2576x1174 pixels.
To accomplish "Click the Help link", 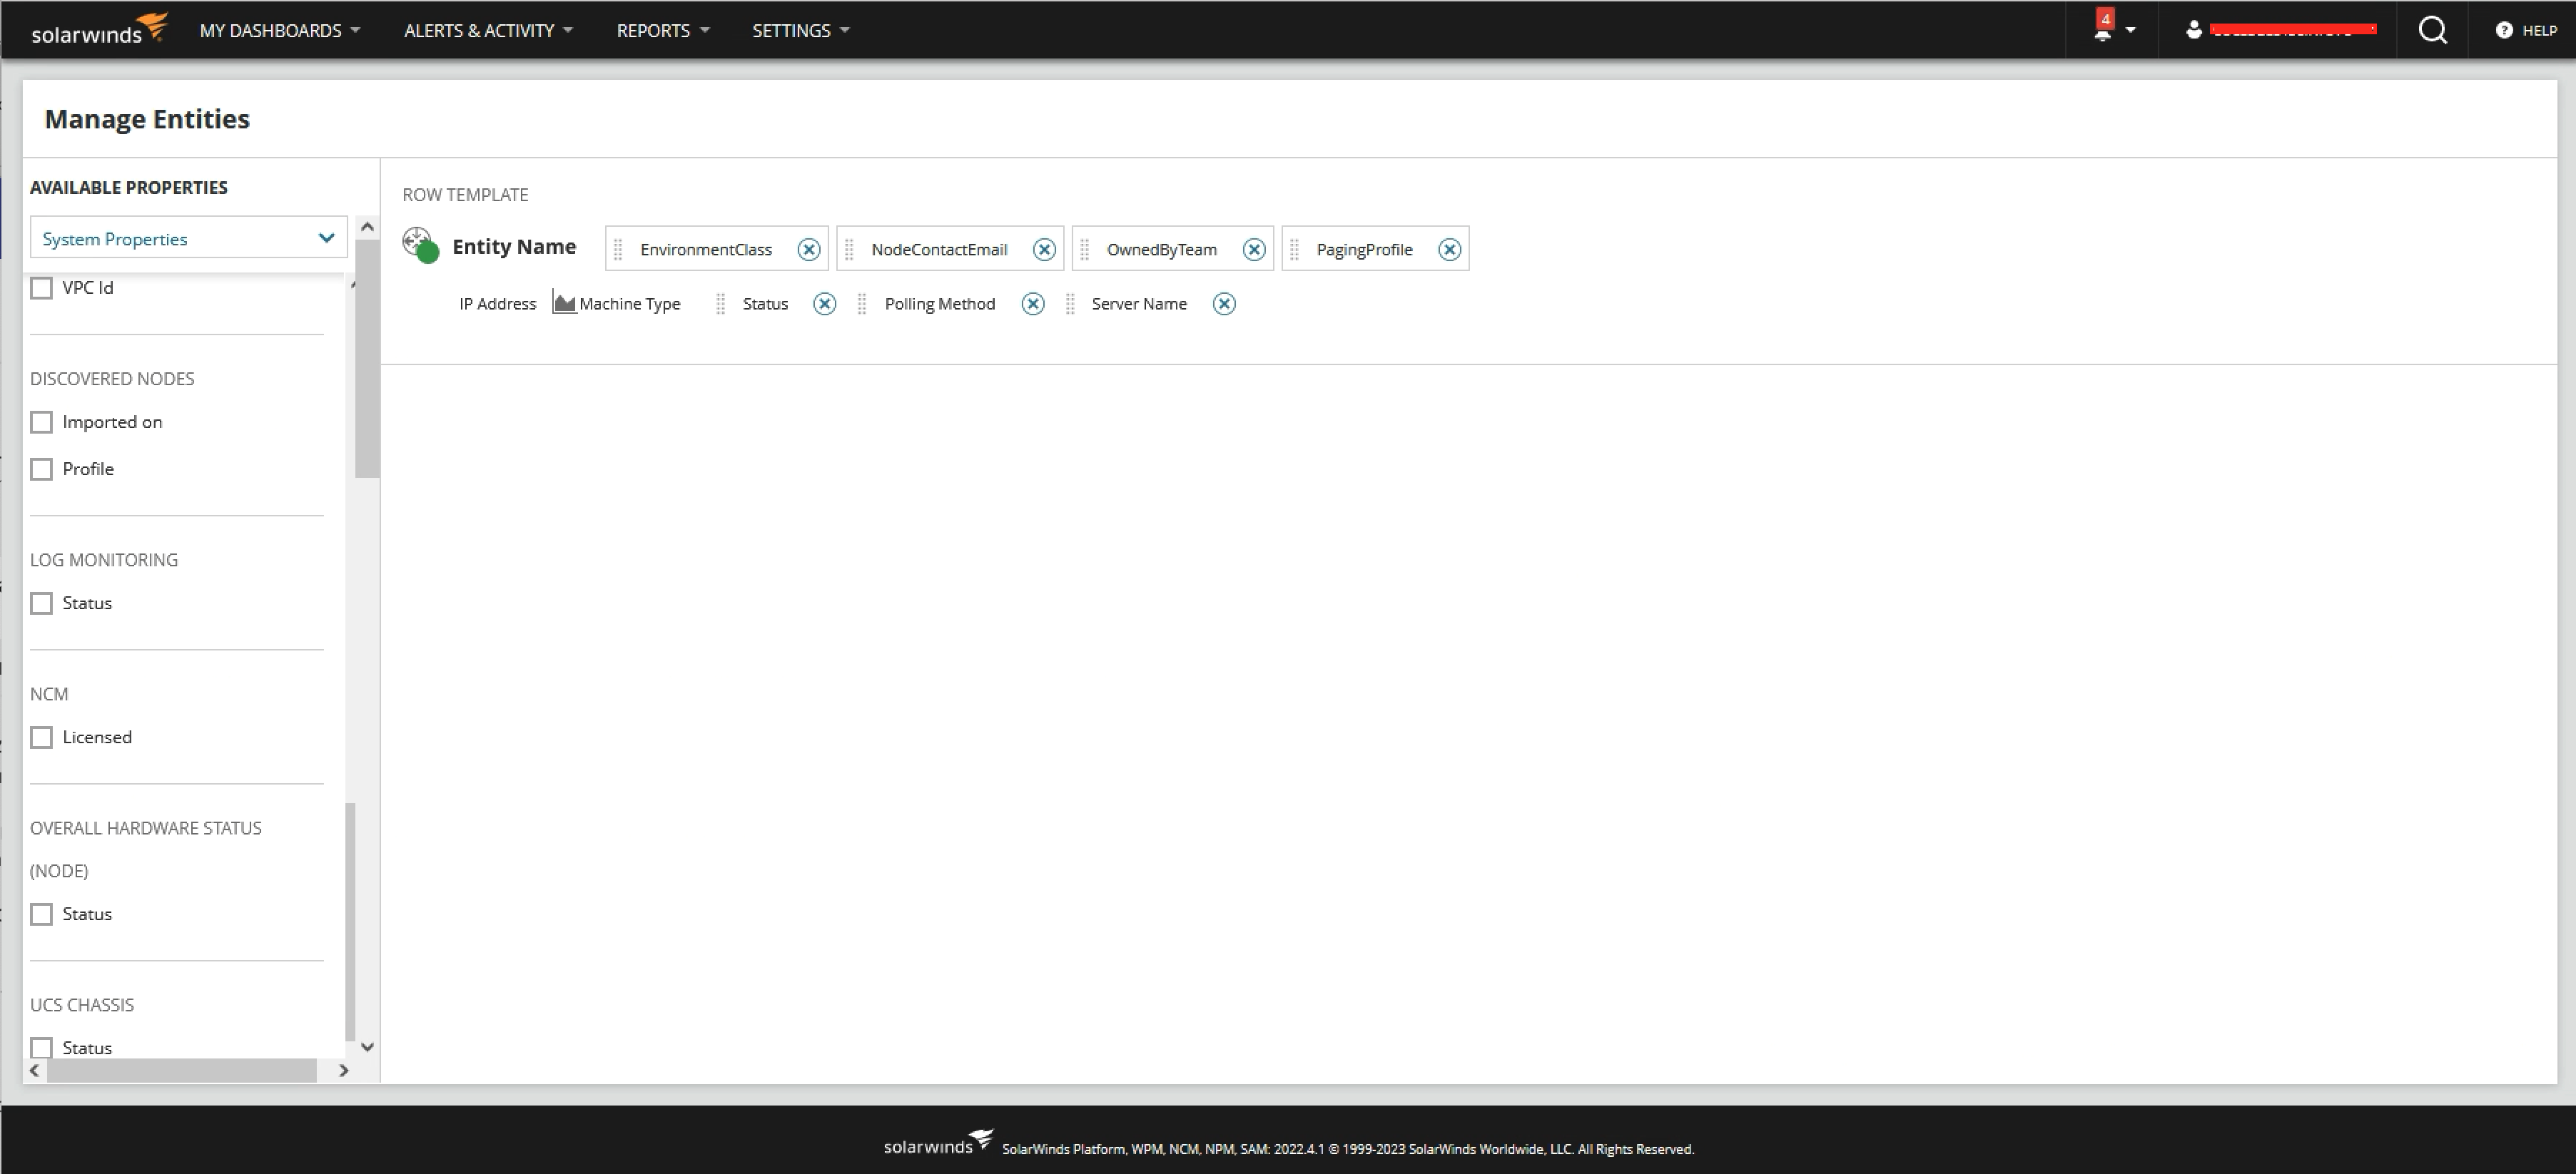I will [2527, 30].
